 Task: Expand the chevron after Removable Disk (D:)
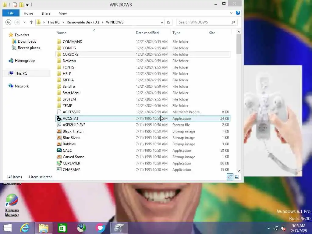[x=103, y=22]
